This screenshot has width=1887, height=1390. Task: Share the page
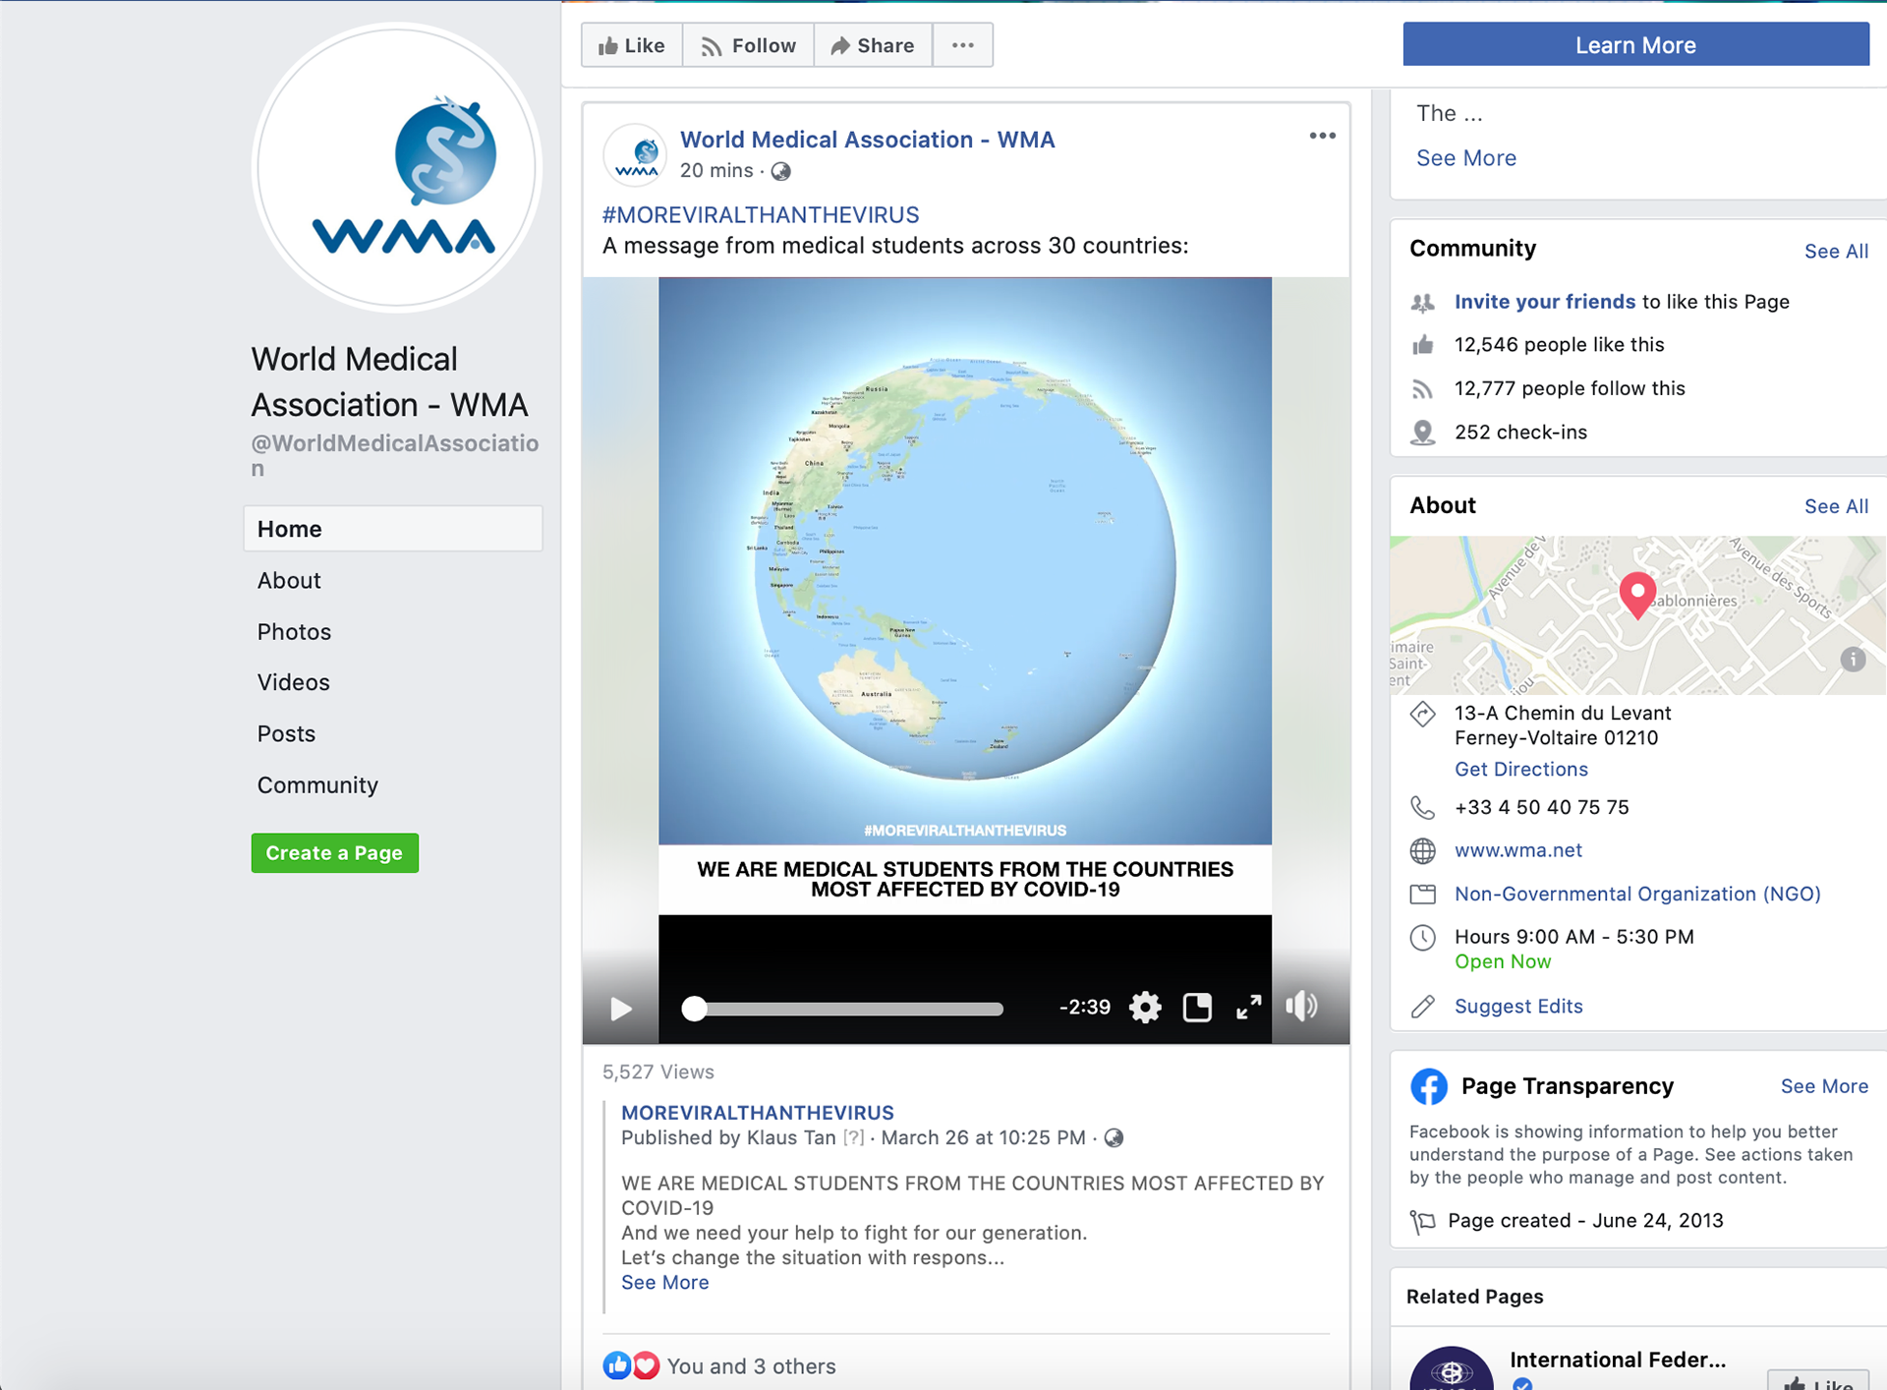coord(872,45)
